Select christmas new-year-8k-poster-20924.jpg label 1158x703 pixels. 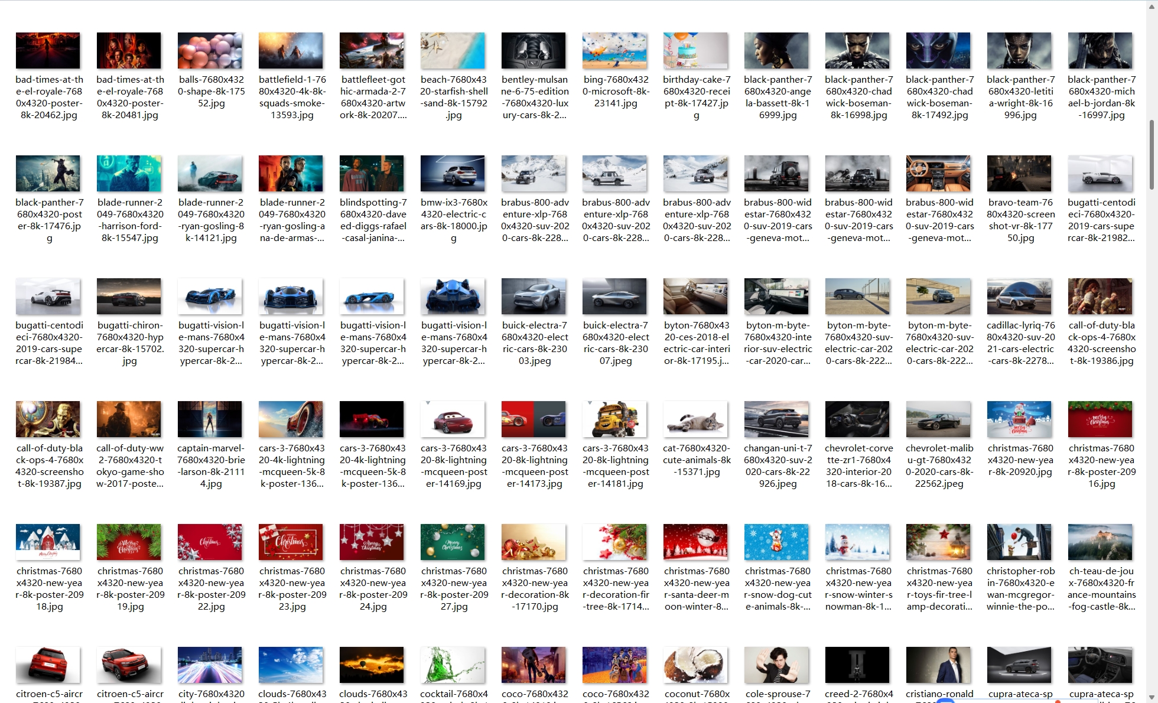click(x=373, y=588)
